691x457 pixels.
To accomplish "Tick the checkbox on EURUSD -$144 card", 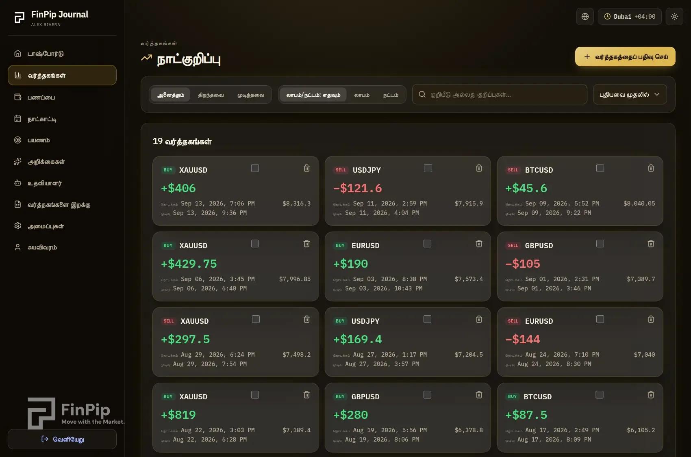I will (600, 319).
